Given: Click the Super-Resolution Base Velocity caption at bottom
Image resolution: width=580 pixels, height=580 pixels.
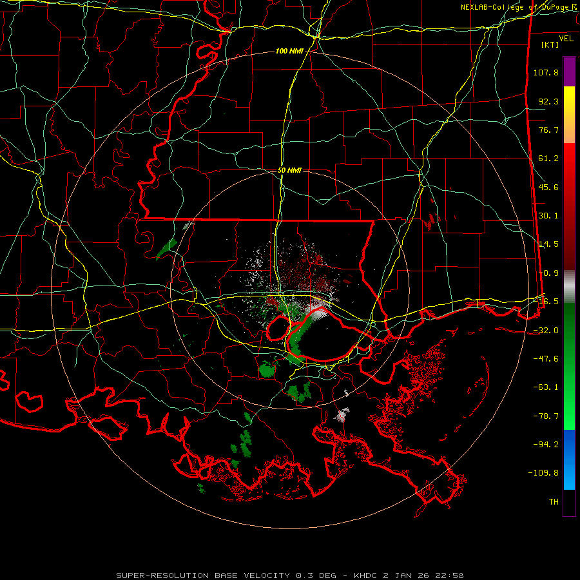Looking at the screenshot, I should (x=289, y=575).
